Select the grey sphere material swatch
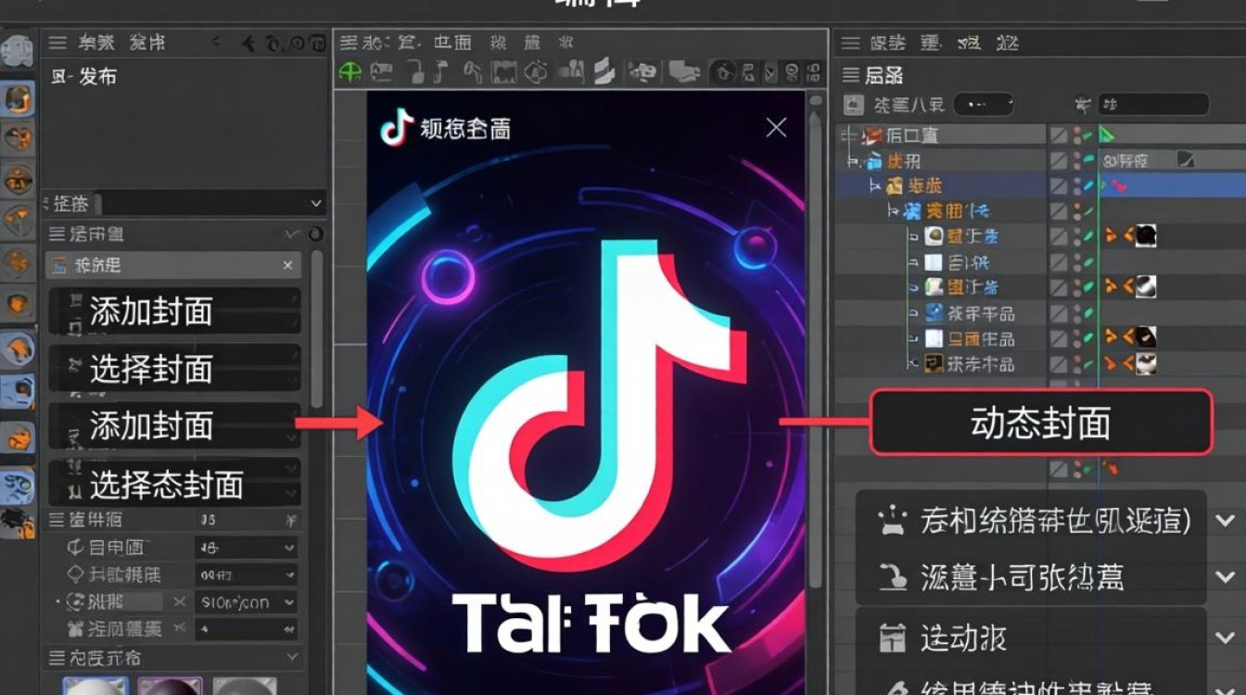The image size is (1246, 695). (x=245, y=687)
